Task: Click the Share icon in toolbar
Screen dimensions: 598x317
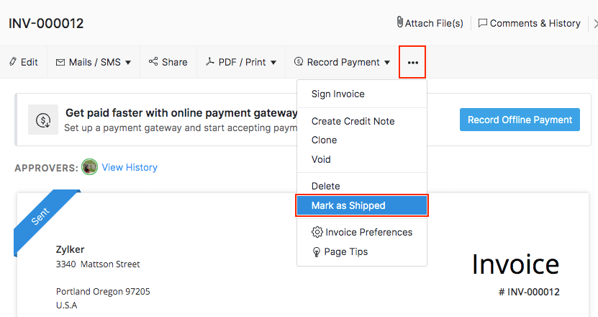Action: [x=153, y=62]
